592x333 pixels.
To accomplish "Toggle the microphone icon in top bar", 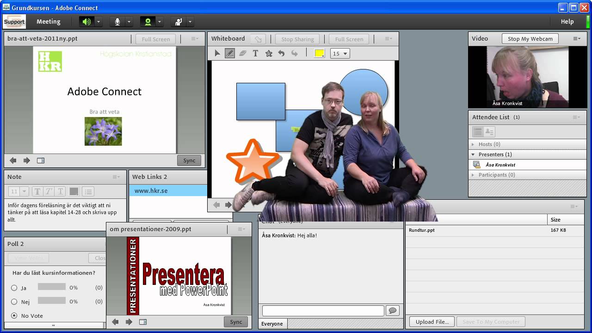I will coord(117,22).
